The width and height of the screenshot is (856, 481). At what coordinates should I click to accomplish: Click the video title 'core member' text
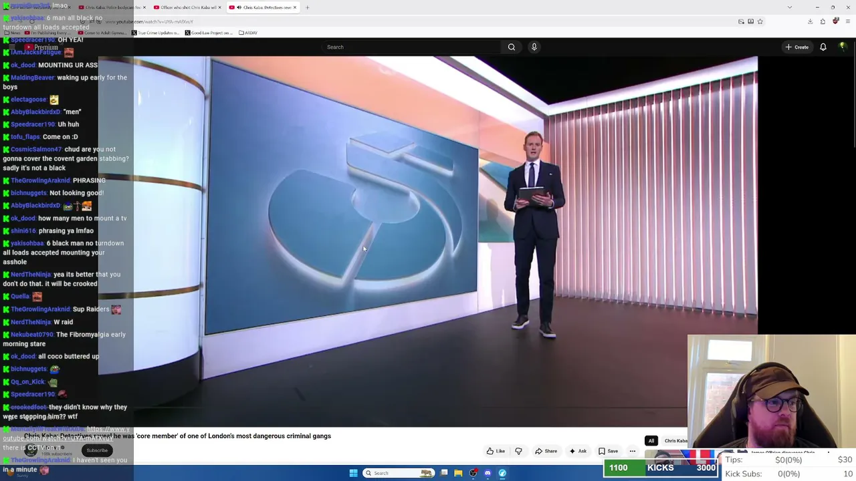(x=158, y=436)
